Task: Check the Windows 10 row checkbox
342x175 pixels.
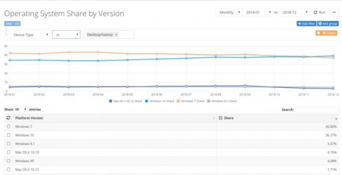Action: [9, 135]
